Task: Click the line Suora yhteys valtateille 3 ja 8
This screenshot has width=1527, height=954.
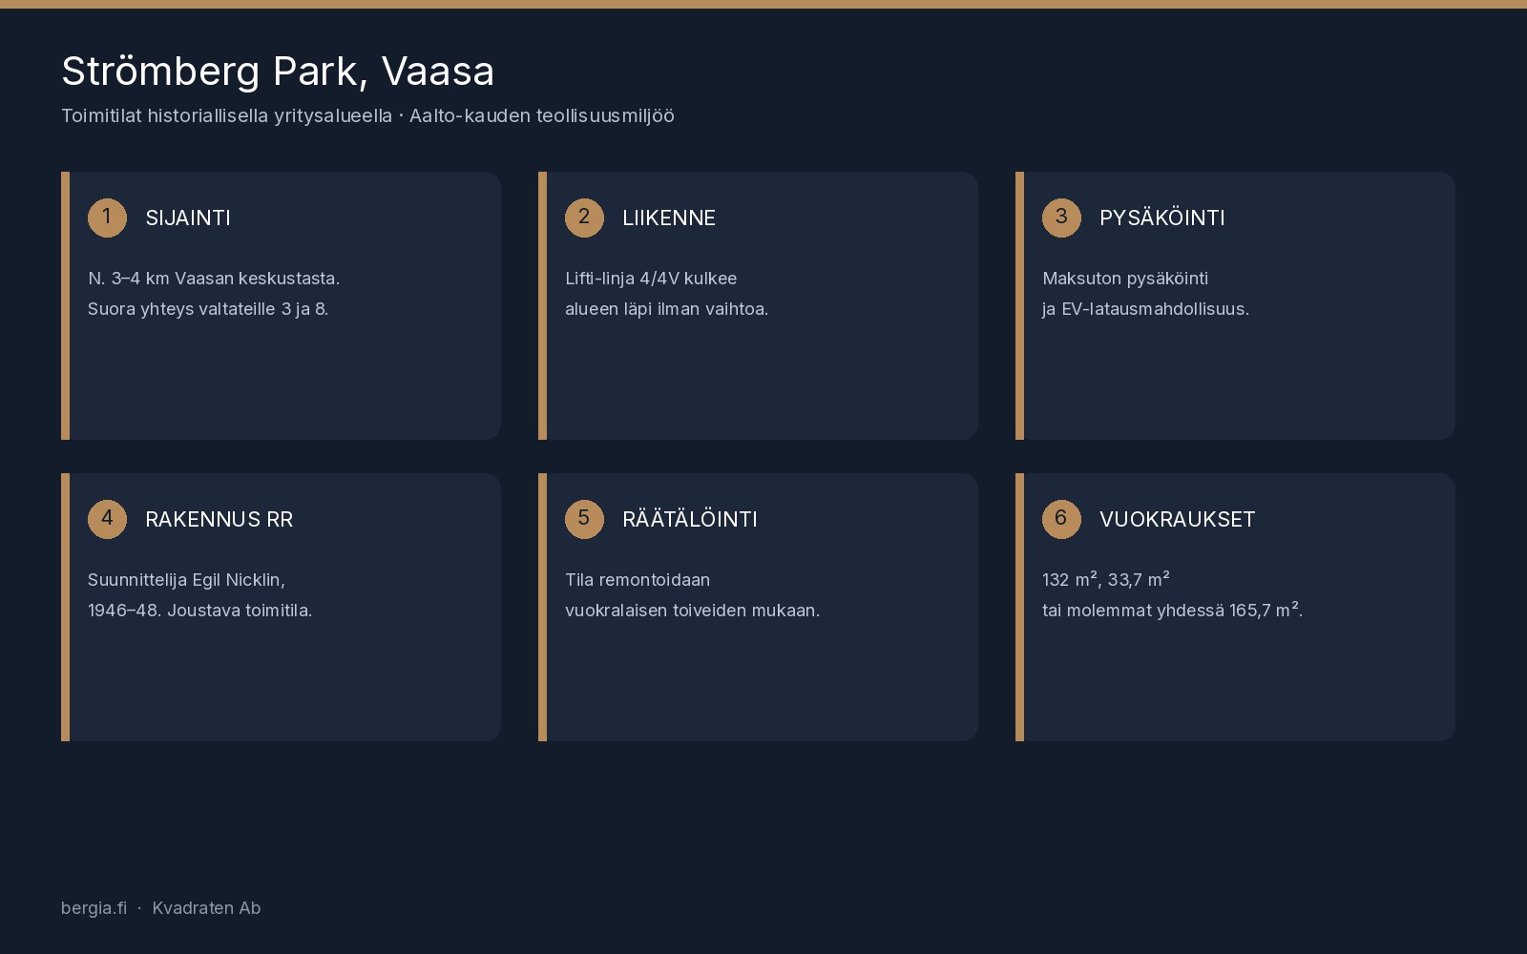Action: click(x=208, y=309)
